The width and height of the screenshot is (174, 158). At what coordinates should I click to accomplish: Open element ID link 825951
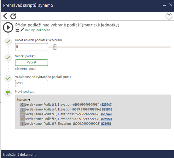tap(106, 124)
